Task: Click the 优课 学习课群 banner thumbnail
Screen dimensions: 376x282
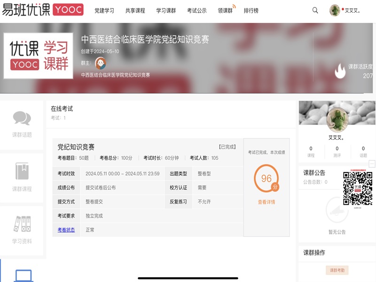Action: [x=39, y=55]
